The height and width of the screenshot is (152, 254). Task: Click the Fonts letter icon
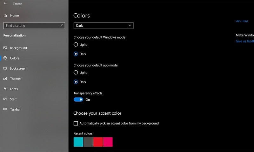tap(5, 89)
